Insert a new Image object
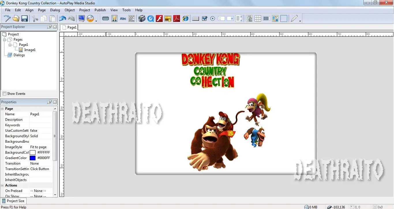The height and width of the screenshot is (209, 394). [115, 19]
